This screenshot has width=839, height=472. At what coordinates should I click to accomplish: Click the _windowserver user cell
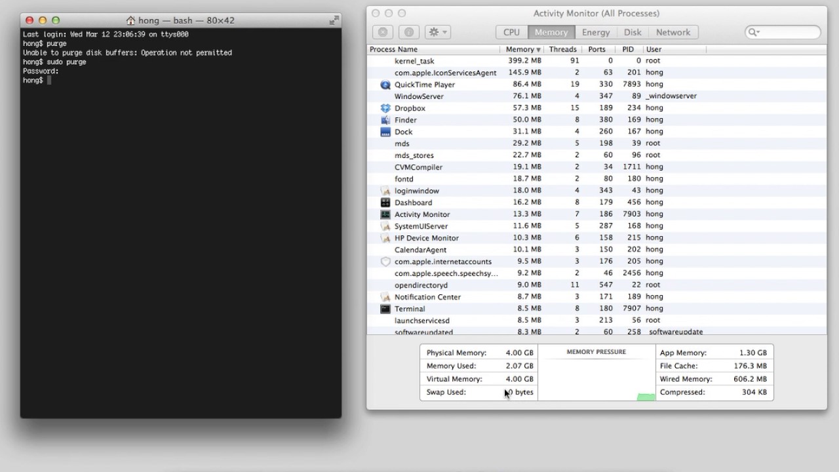pyautogui.click(x=671, y=96)
